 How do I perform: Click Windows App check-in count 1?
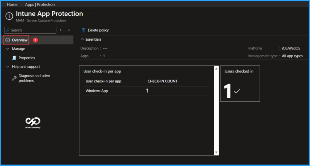pos(147,91)
